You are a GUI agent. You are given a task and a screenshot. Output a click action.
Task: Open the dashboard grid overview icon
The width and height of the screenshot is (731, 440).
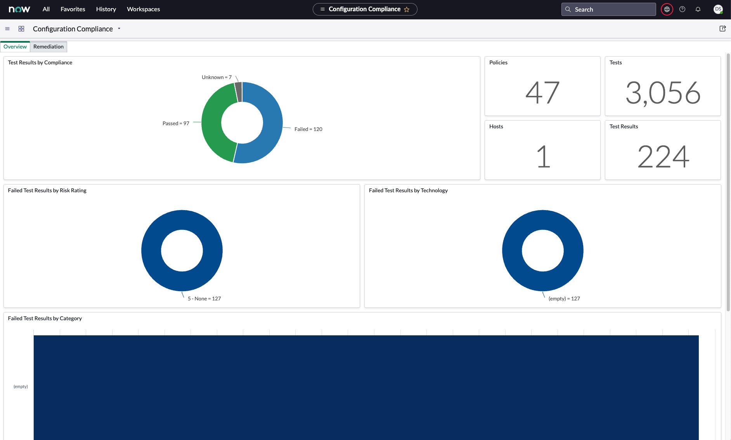tap(21, 29)
